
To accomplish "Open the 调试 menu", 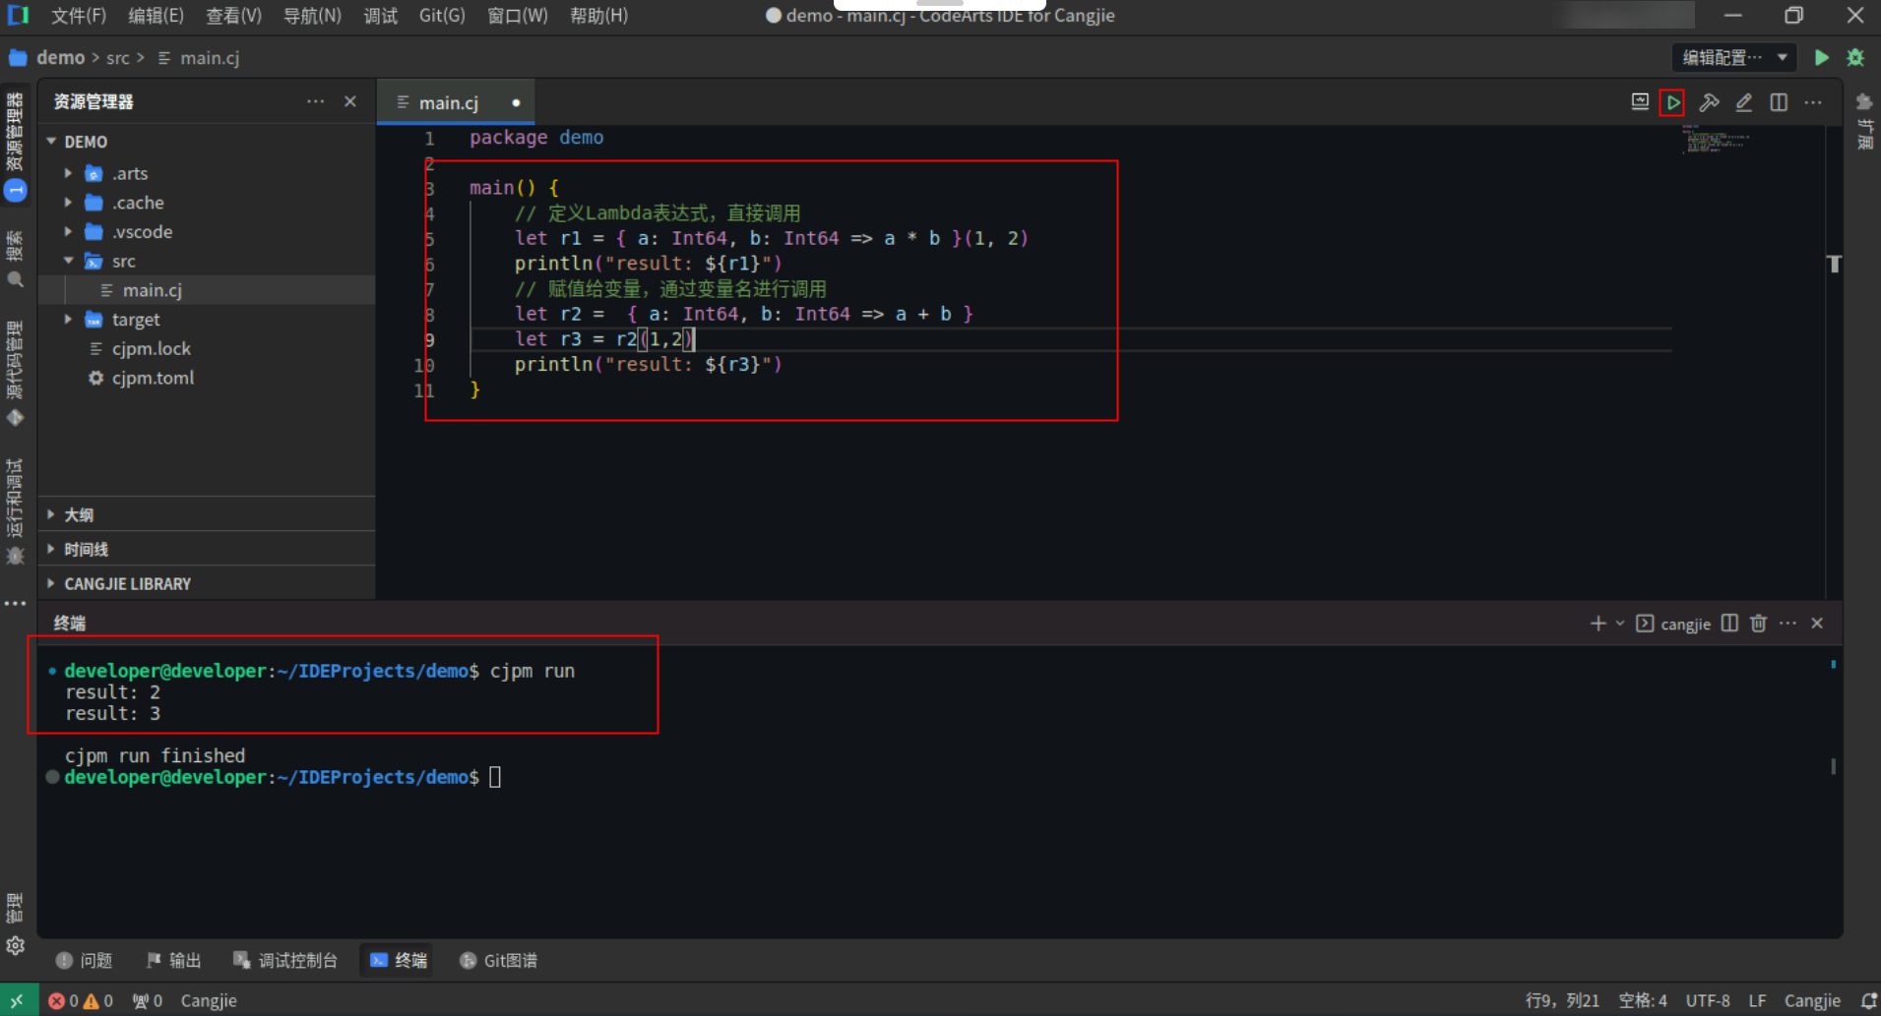I will tap(380, 16).
